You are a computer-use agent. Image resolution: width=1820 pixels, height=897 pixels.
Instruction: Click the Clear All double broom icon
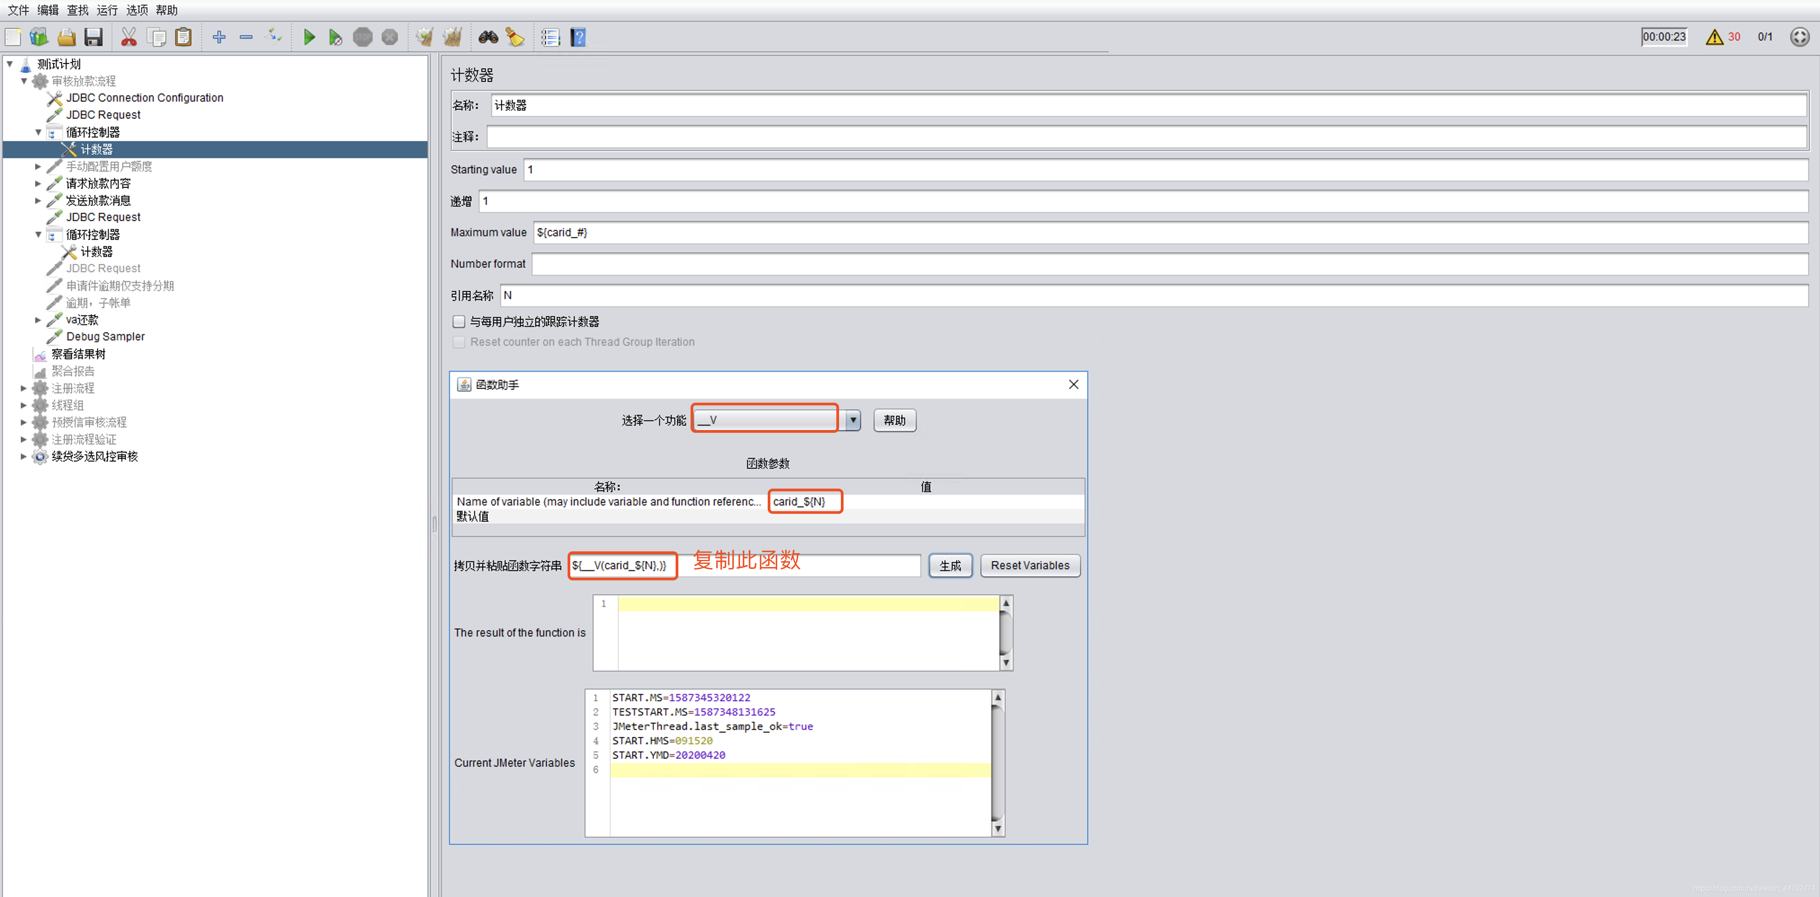(452, 37)
